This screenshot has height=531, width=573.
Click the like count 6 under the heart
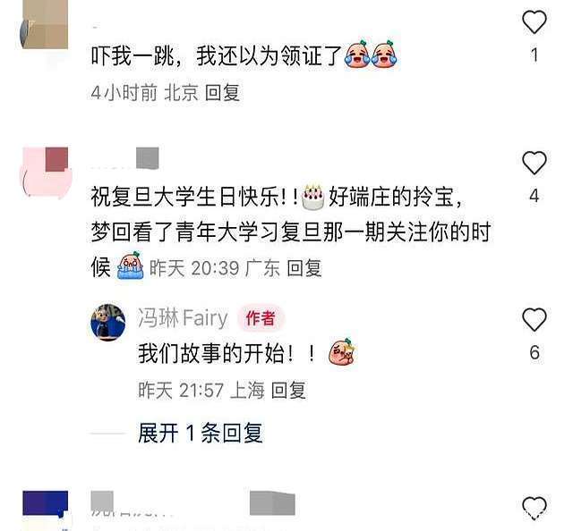pyautogui.click(x=535, y=352)
